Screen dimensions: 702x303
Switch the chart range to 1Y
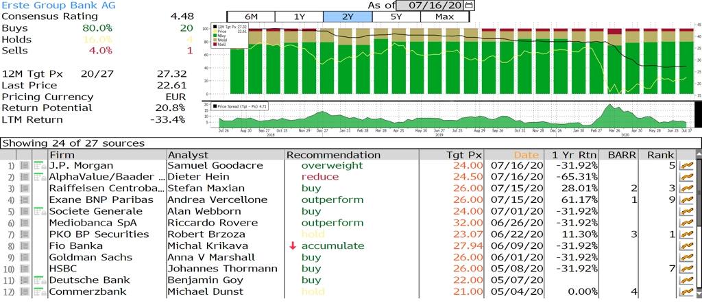[299, 16]
